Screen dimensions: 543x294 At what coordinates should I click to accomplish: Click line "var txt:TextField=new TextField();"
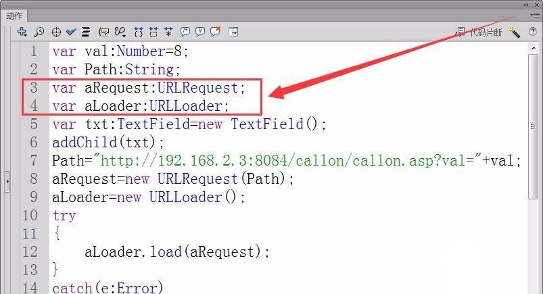click(189, 124)
